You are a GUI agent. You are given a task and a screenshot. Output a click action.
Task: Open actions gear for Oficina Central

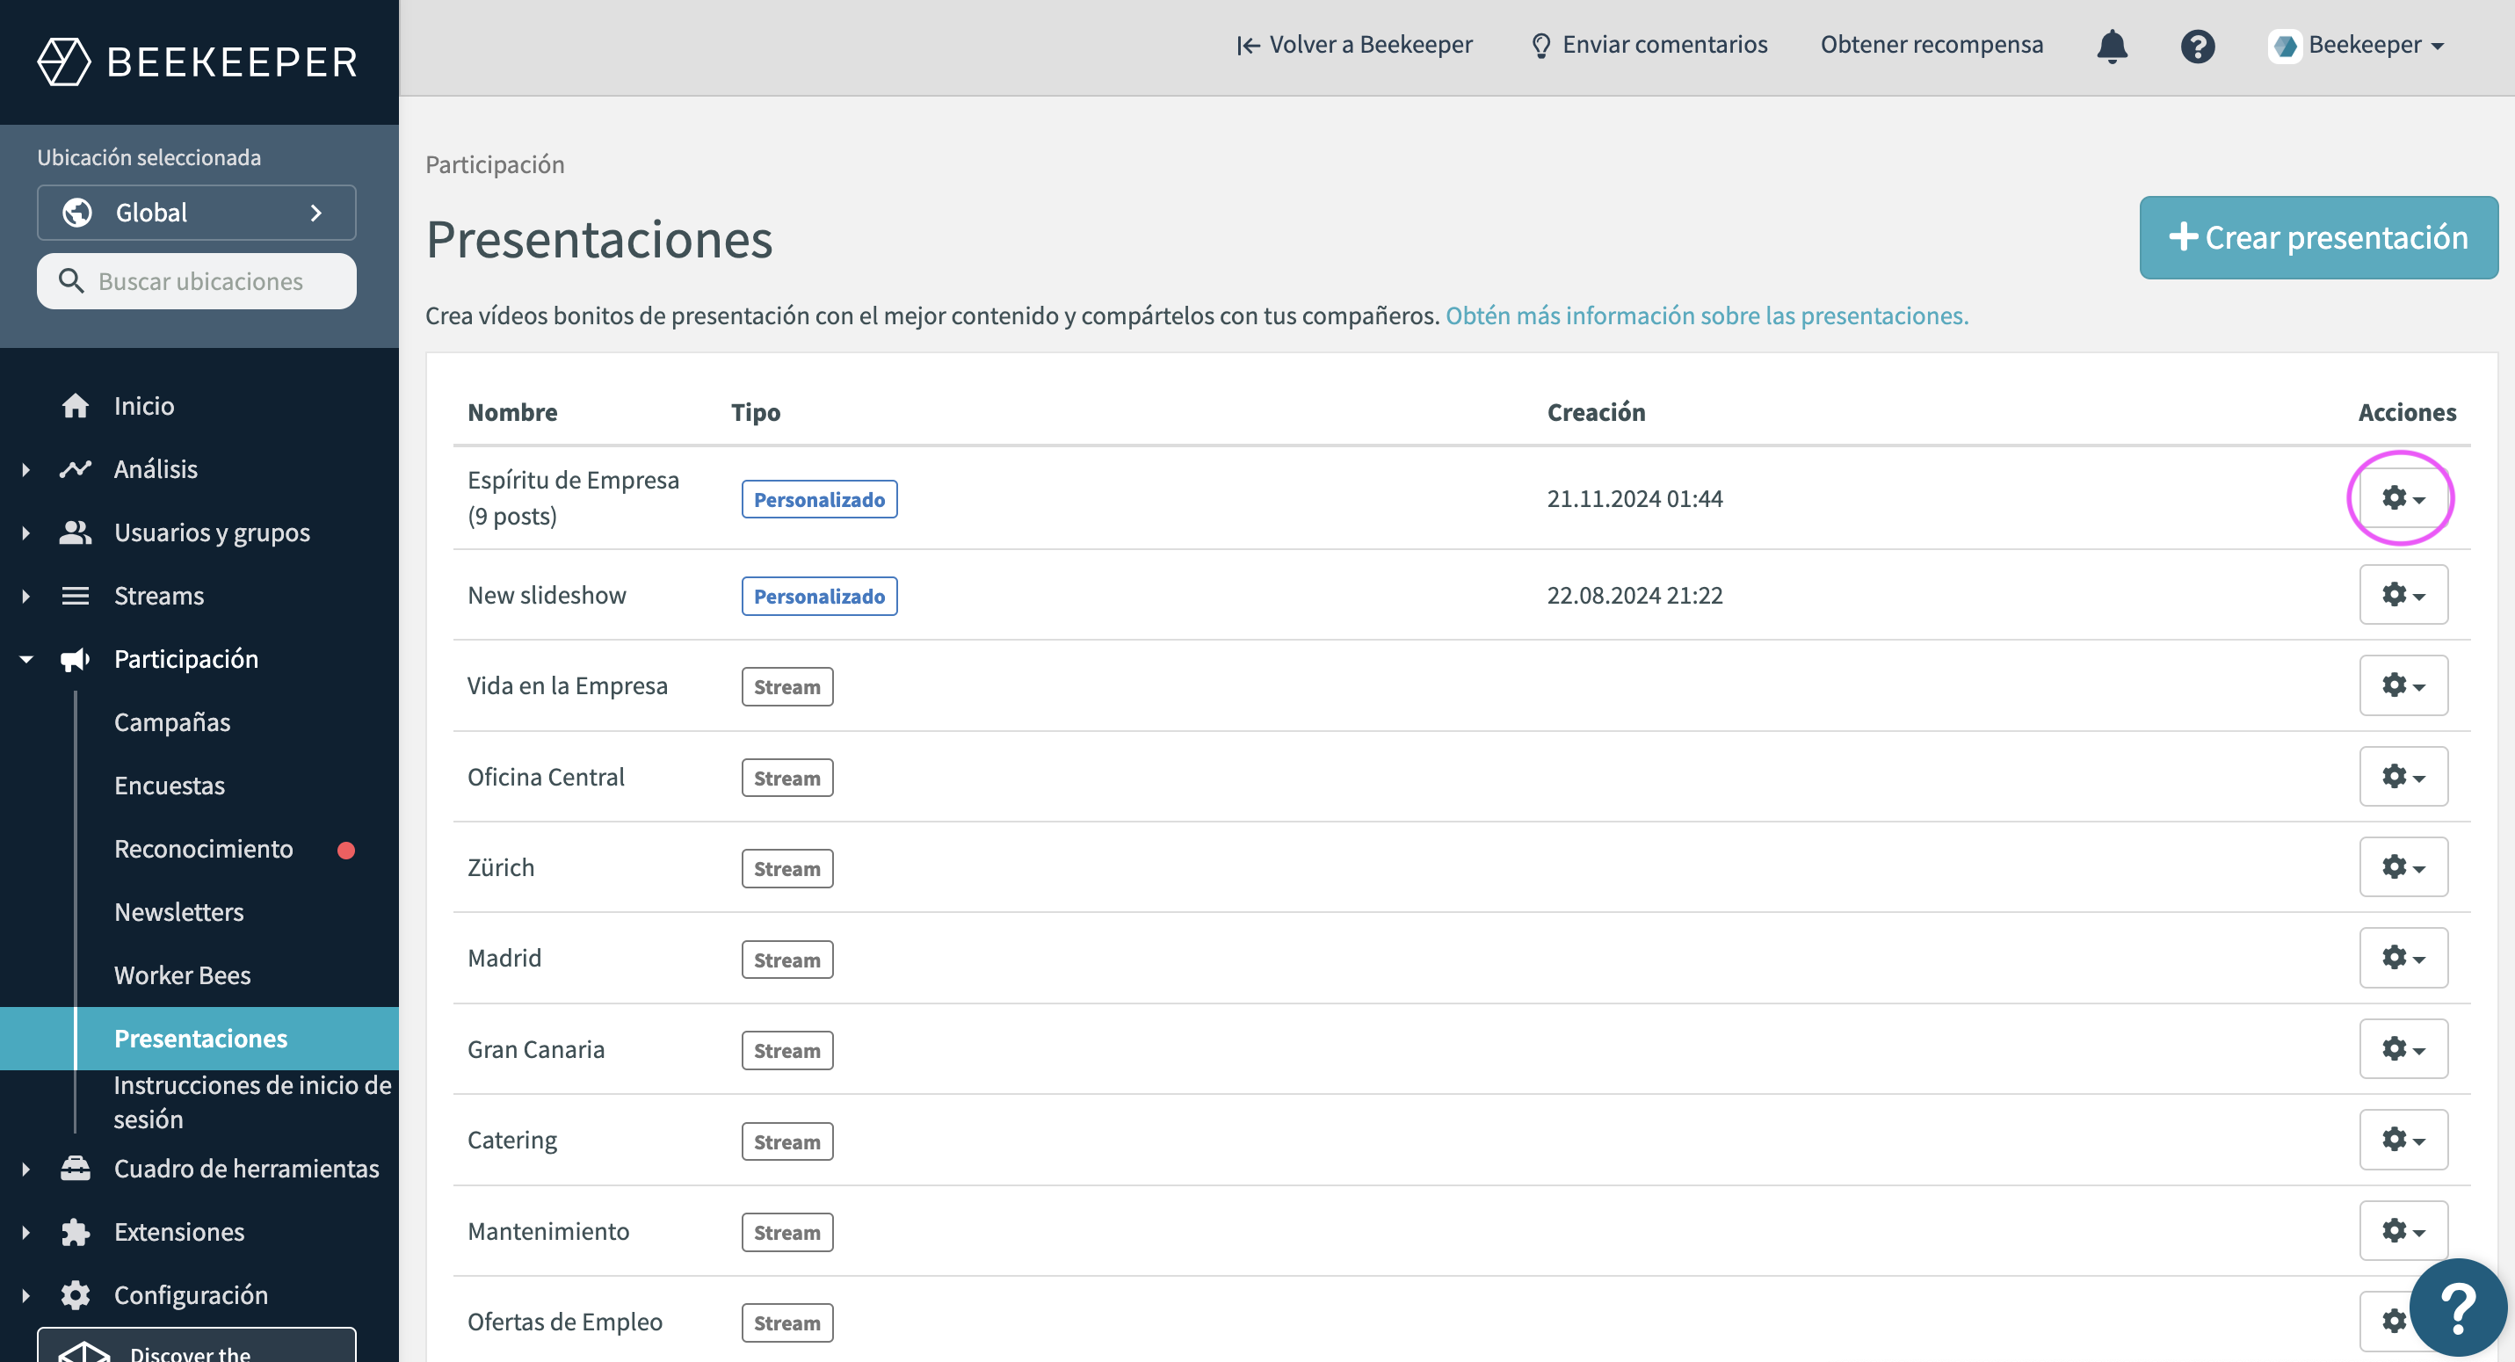[x=2403, y=776]
